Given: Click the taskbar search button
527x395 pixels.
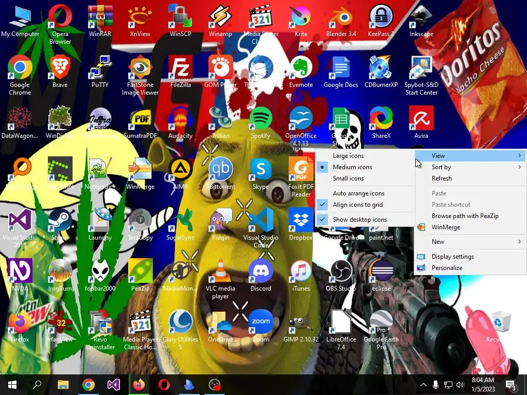Looking at the screenshot, I should click(37, 385).
